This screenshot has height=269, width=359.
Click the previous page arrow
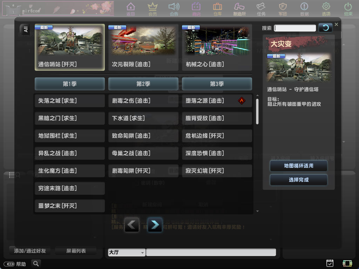coord(132,225)
